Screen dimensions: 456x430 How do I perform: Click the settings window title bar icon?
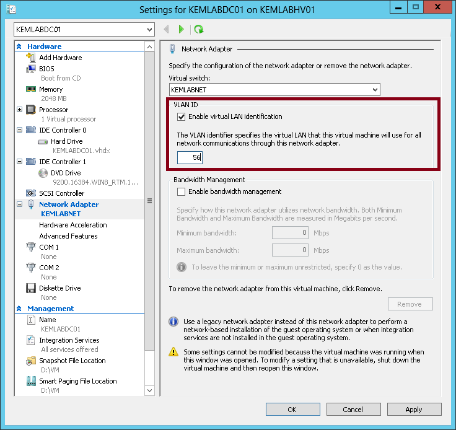11,9
